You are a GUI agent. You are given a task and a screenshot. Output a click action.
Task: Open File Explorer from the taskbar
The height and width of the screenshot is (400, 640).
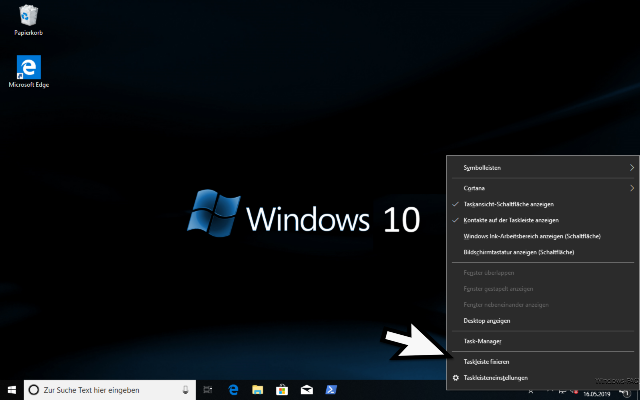coord(257,390)
